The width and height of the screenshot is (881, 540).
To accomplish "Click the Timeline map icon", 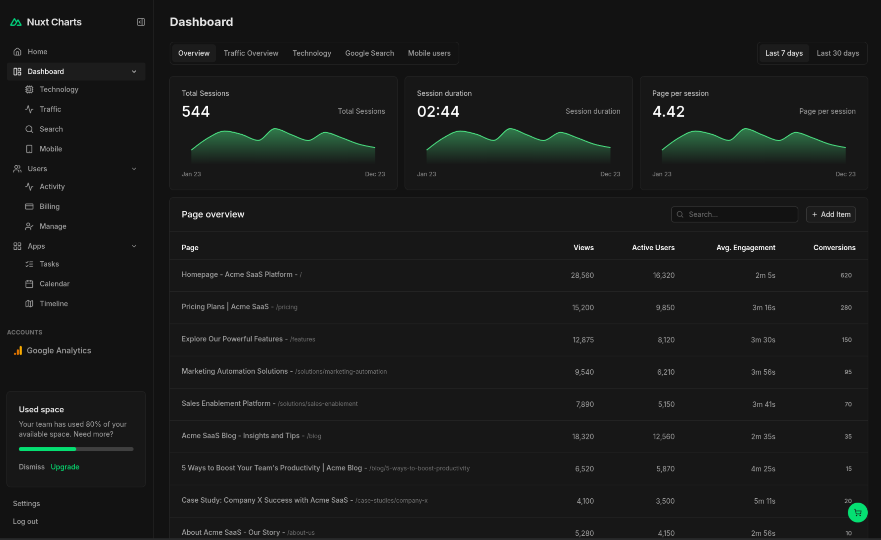I will [29, 304].
